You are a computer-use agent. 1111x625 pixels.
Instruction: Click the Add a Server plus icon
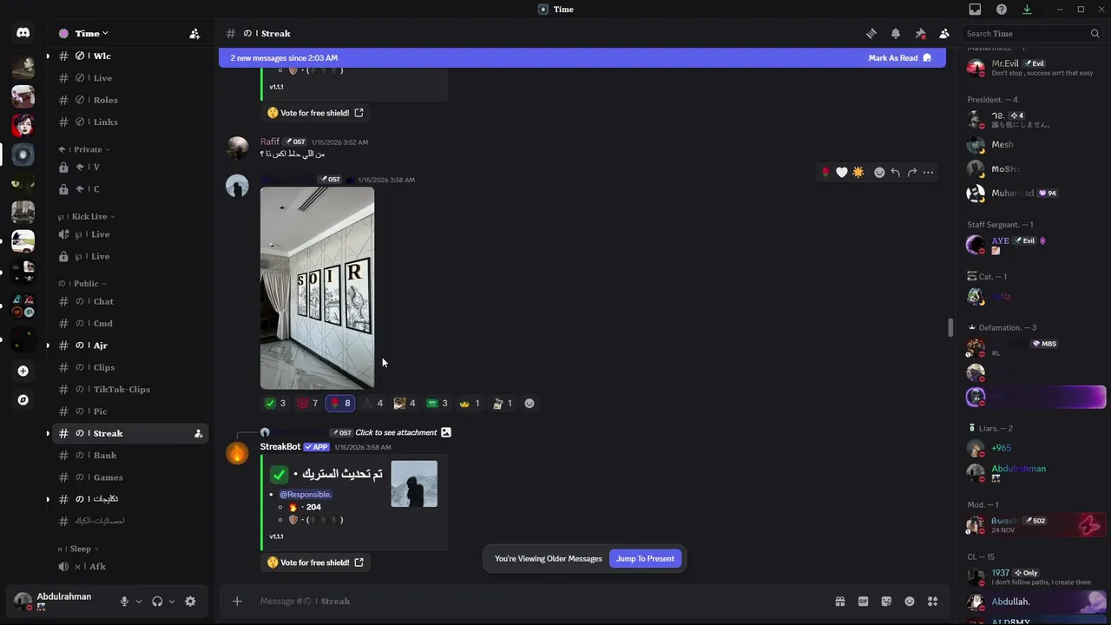click(x=23, y=371)
